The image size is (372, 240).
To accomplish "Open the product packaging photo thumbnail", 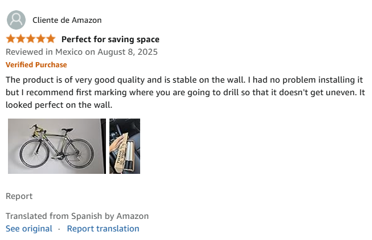I will tap(125, 146).
